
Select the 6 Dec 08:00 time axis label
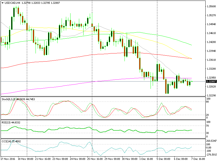(x=181, y=159)
